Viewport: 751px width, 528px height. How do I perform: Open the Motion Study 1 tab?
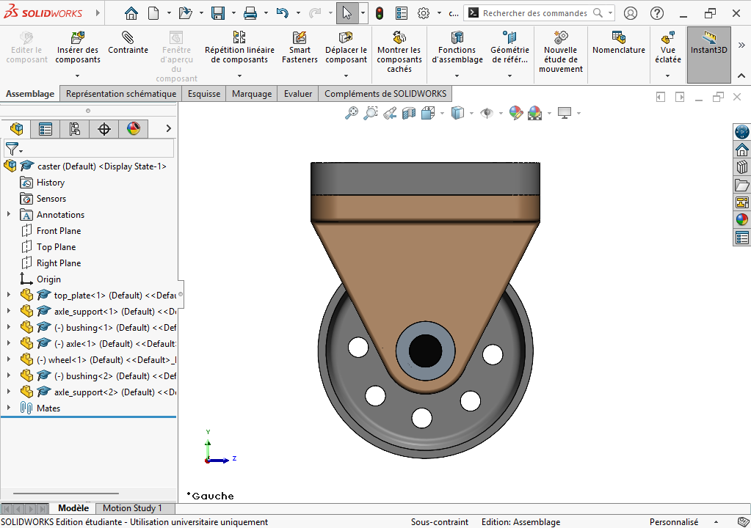click(134, 507)
